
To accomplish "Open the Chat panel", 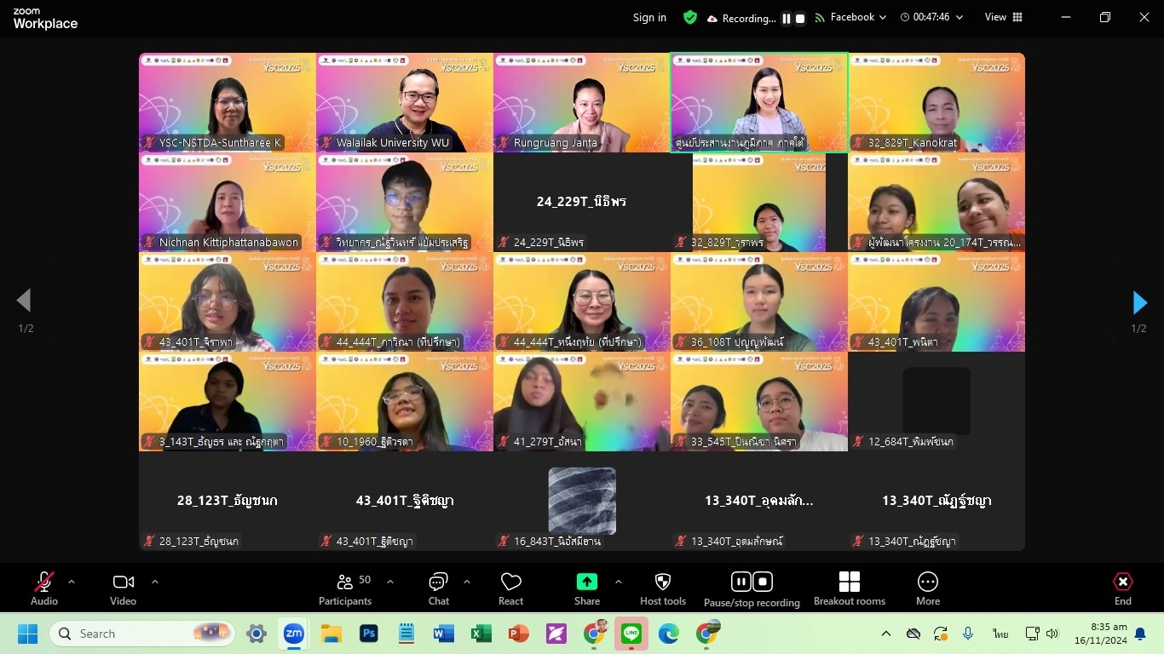I will tap(438, 588).
